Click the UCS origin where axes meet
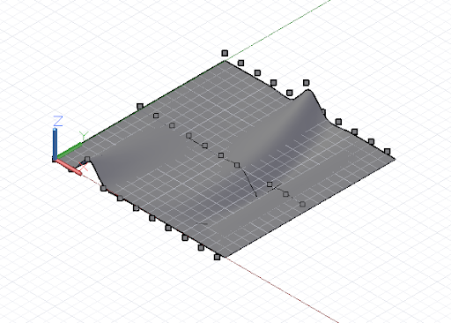 (55, 159)
